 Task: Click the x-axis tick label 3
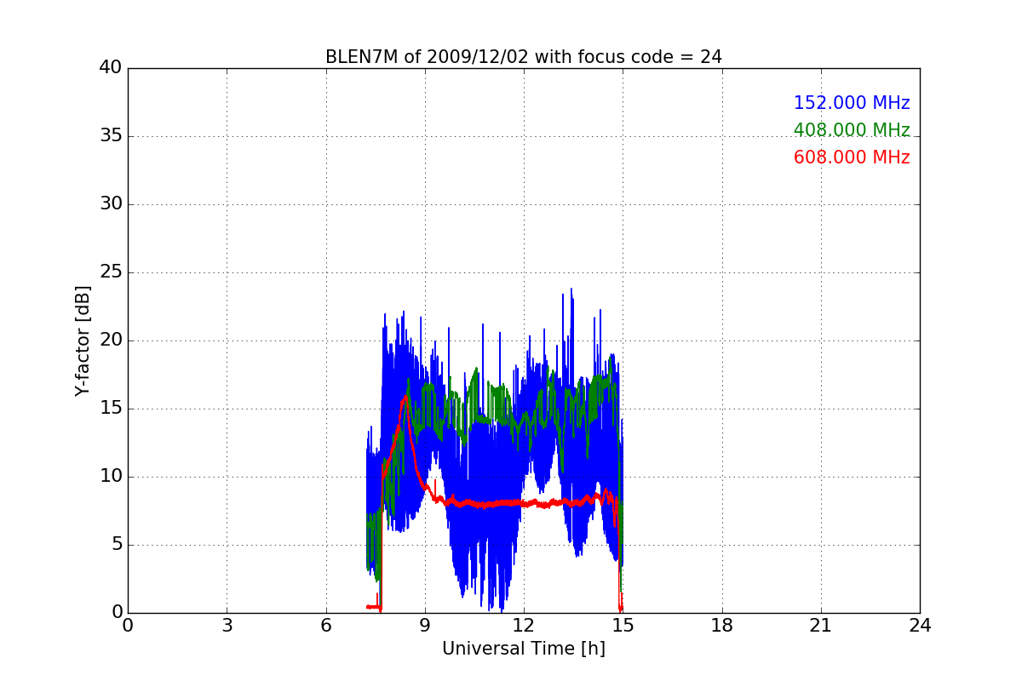pos(227,626)
